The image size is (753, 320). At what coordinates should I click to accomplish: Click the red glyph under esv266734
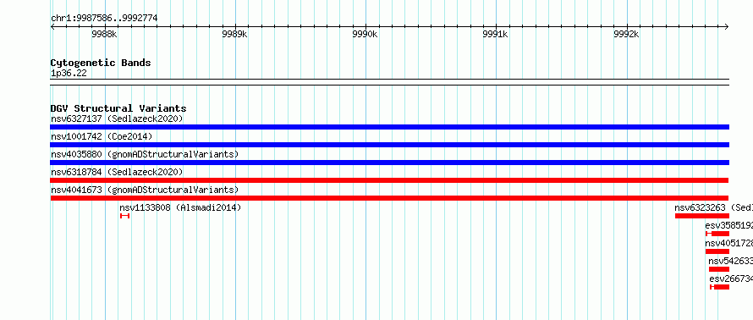pyautogui.click(x=719, y=287)
